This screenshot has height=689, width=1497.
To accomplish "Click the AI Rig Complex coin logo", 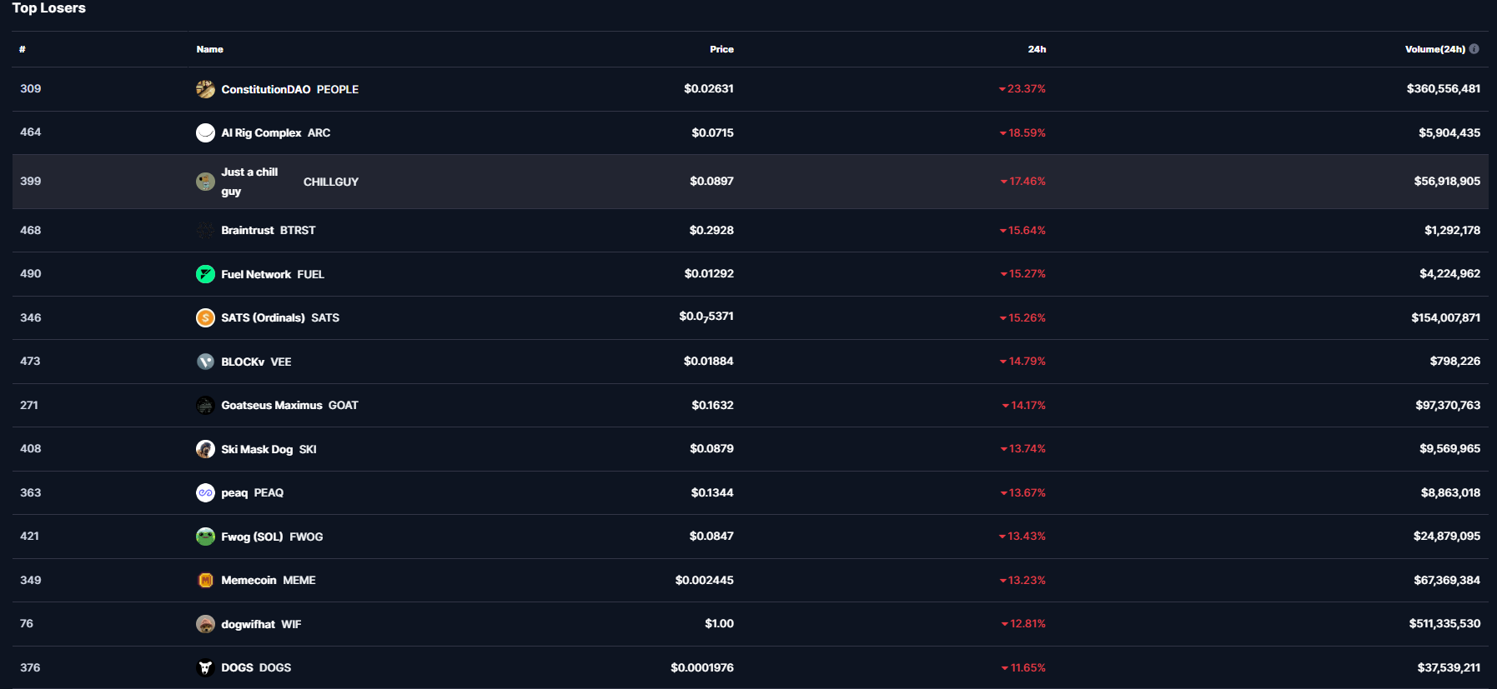I will click(205, 132).
